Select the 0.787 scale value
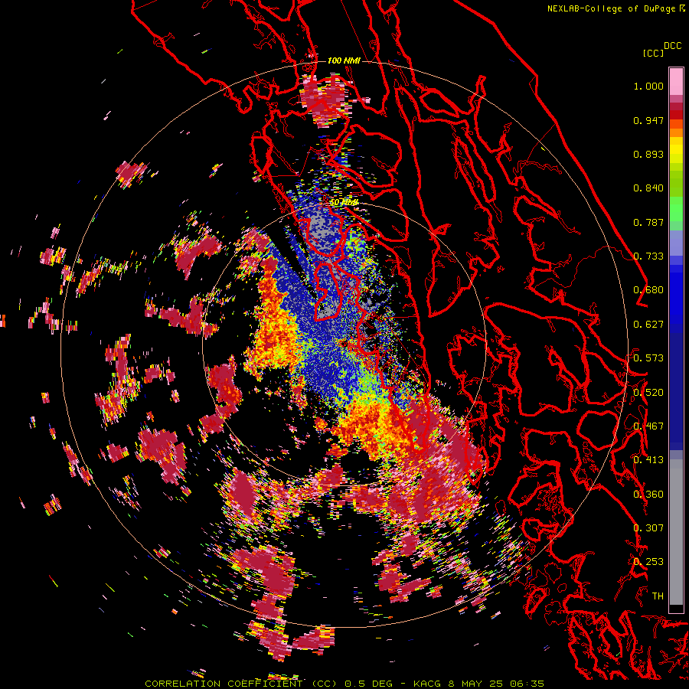 [x=648, y=222]
